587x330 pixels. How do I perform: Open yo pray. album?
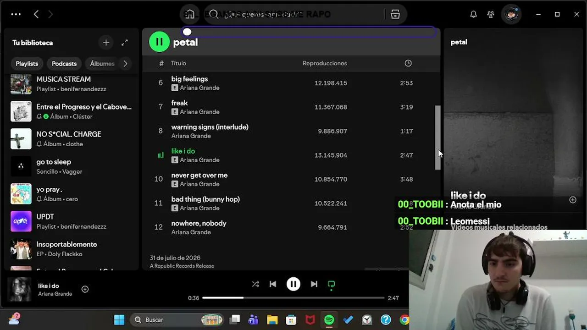(x=72, y=194)
